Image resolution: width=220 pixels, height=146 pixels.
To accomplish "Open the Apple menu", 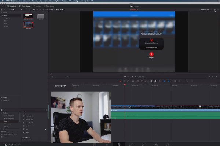I will point(3,1).
